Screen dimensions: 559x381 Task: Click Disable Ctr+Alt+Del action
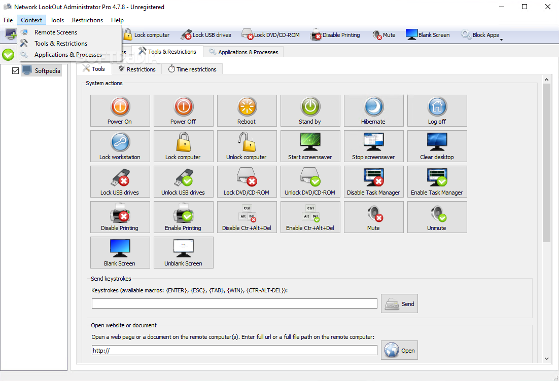pos(247,217)
